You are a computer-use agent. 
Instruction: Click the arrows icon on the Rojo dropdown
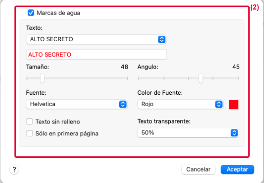(x=219, y=104)
